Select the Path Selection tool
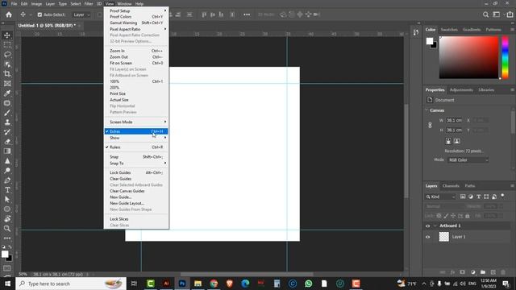 [7, 200]
